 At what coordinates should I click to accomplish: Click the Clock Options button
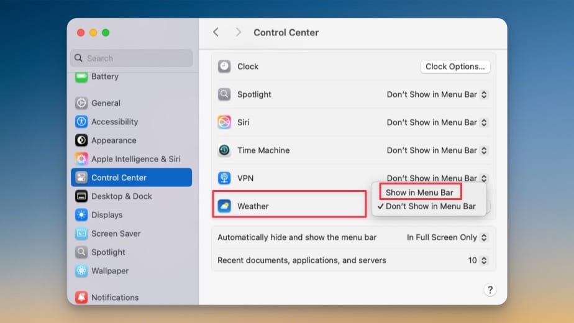tap(455, 66)
